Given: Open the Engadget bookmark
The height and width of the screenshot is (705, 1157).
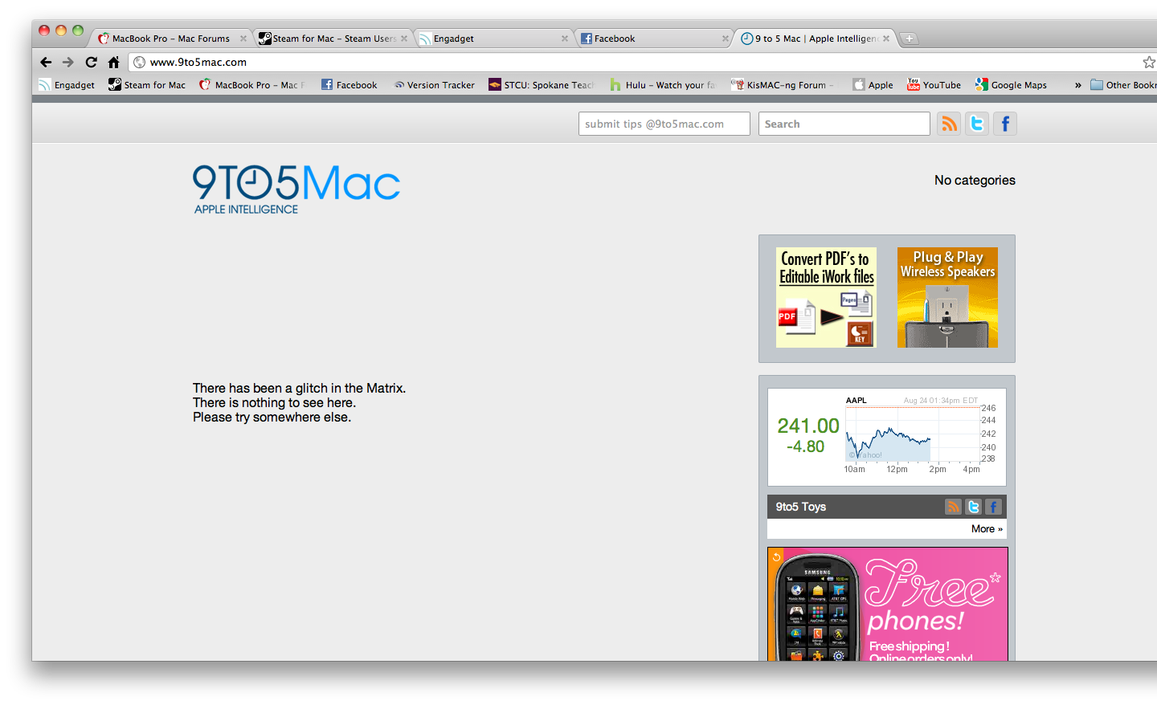Looking at the screenshot, I should [x=67, y=85].
